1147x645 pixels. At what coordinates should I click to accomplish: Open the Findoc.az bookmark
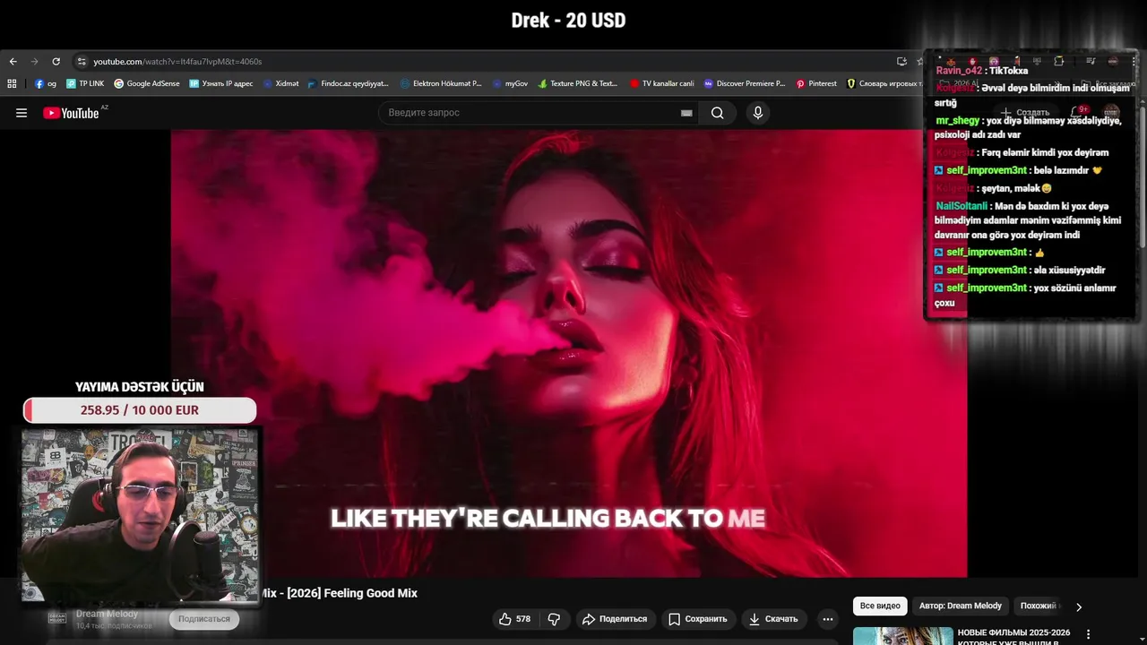[348, 83]
